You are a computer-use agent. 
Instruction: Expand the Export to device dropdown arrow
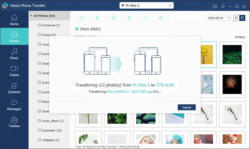pos(102,18)
